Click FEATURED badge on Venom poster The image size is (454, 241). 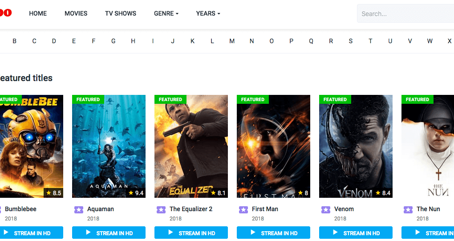pyautogui.click(x=335, y=99)
